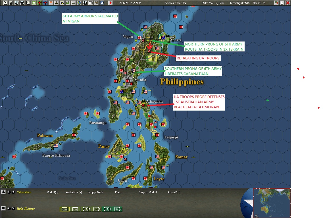Click the black flag icon beside Sixth US Army
The height and width of the screenshot is (220, 323).
tap(3, 208)
